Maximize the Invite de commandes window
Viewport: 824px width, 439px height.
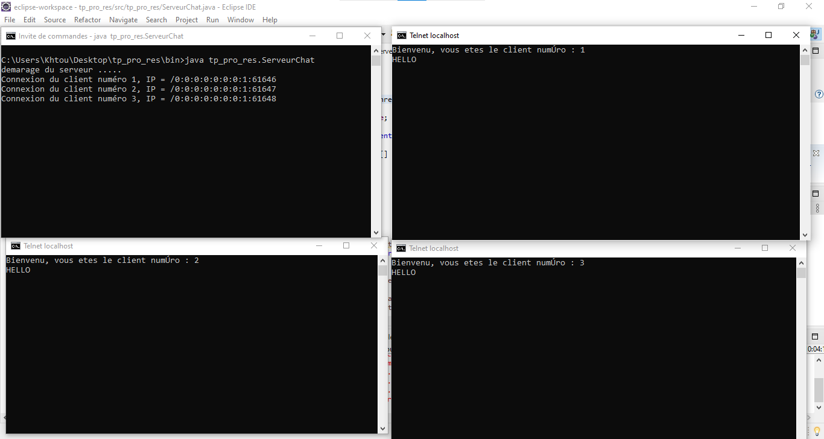(x=340, y=36)
